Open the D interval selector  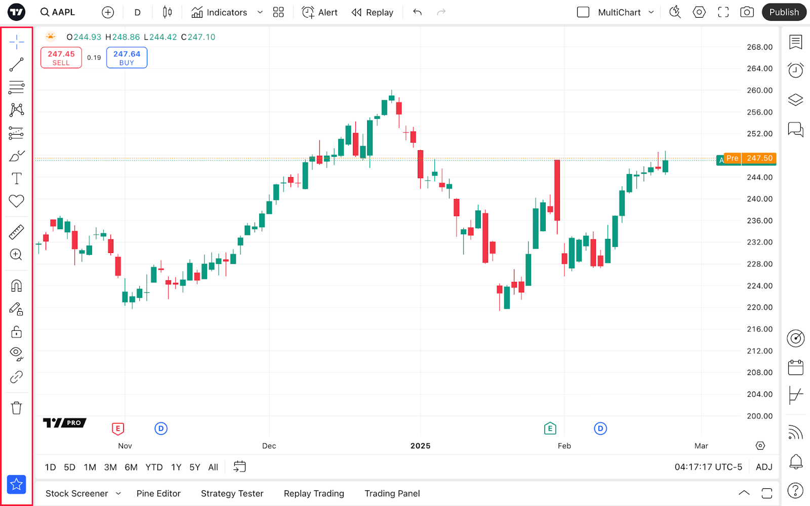[137, 12]
